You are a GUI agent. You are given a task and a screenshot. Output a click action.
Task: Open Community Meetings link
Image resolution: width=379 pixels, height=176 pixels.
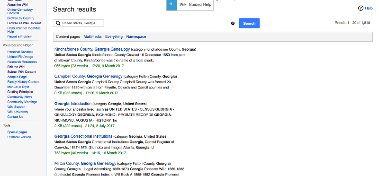point(22,102)
